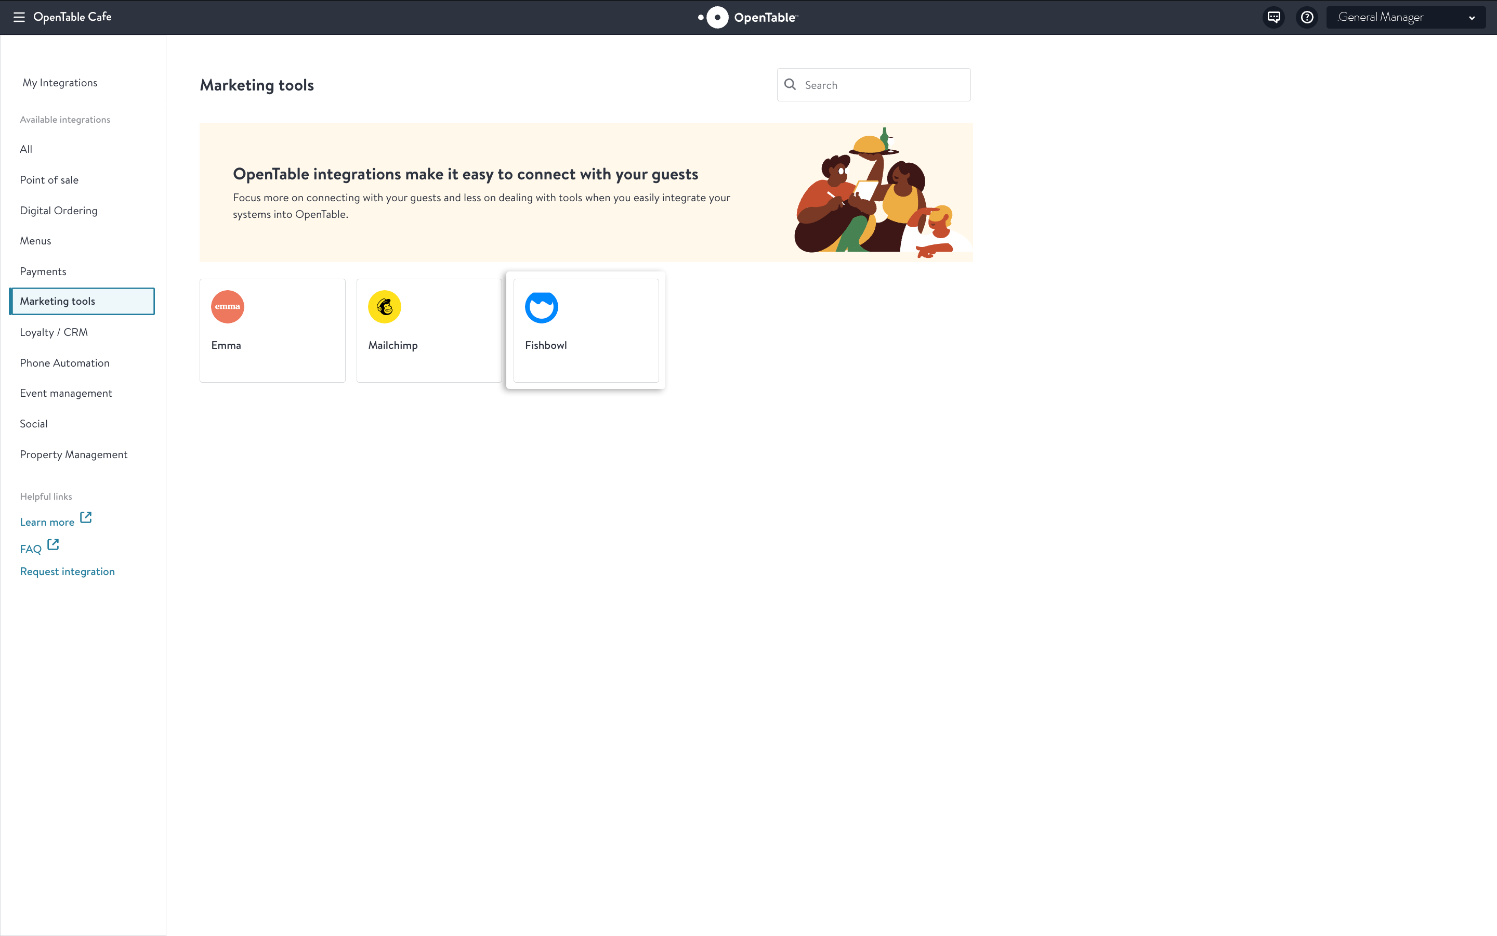Click the OpenTable Cafe restaurant name
The height and width of the screenshot is (936, 1497).
click(x=72, y=17)
